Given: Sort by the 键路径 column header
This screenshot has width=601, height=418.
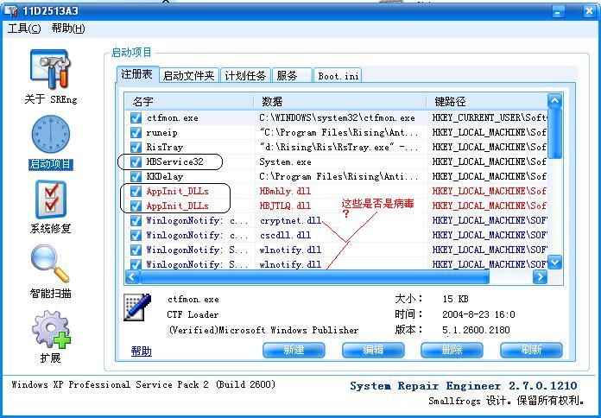Looking at the screenshot, I should 488,102.
